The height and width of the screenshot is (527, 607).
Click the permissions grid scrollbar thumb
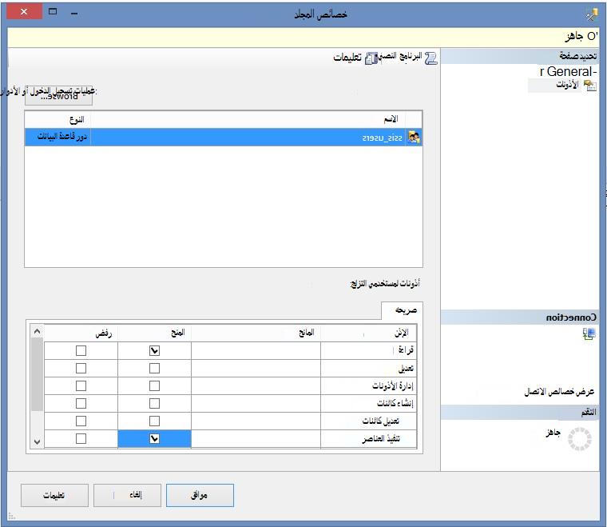point(38,374)
